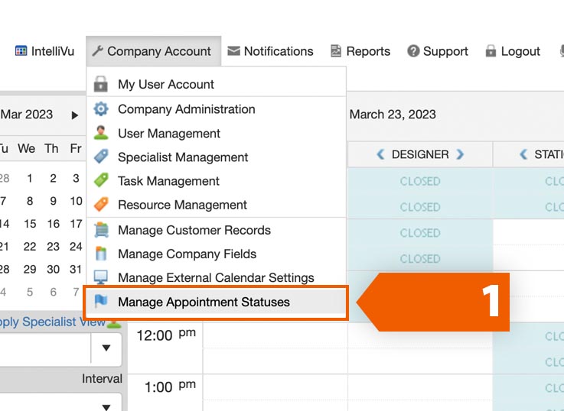Expand the specialist view dropdown arrow
This screenshot has width=564, height=411.
click(x=106, y=348)
